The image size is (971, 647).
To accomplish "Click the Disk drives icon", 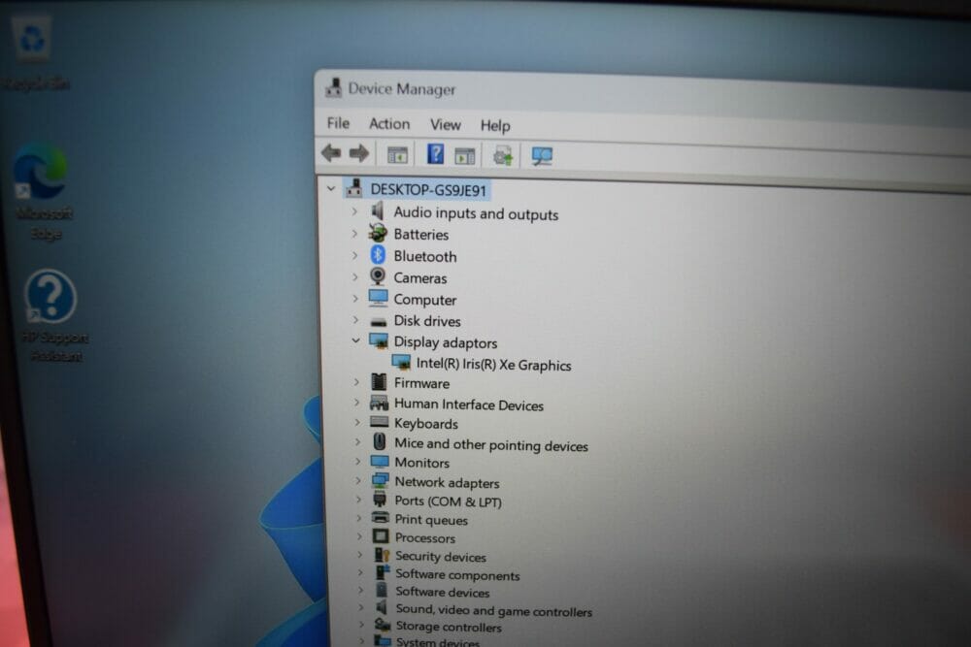I will pos(379,322).
